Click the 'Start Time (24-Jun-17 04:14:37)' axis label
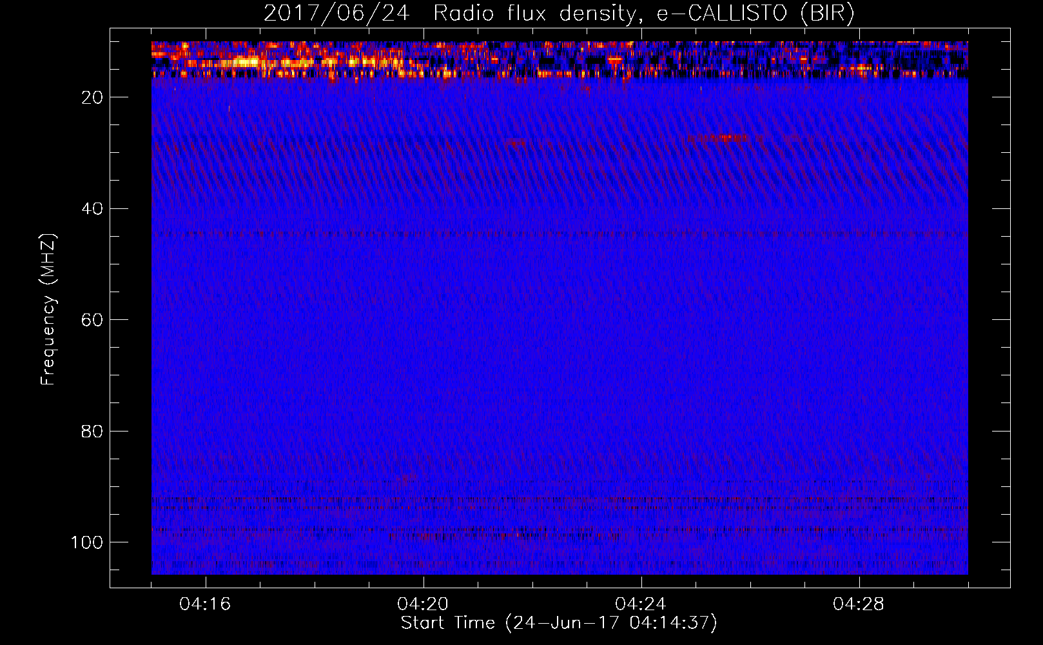Viewport: 1043px width, 645px height. [x=559, y=623]
